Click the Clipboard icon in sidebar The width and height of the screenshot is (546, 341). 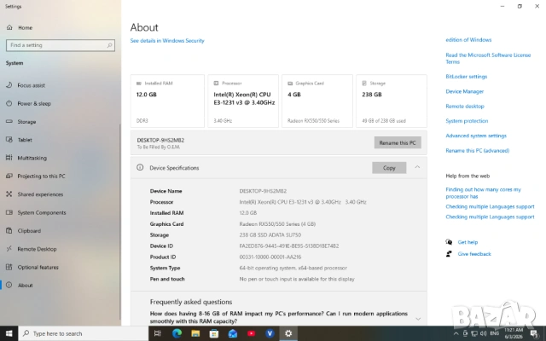9,230
